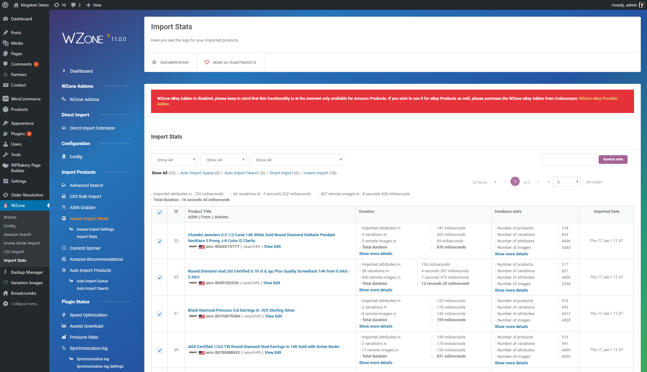Expand Show more details under row 20 database stats
The image size is (647, 372).
point(511,363)
